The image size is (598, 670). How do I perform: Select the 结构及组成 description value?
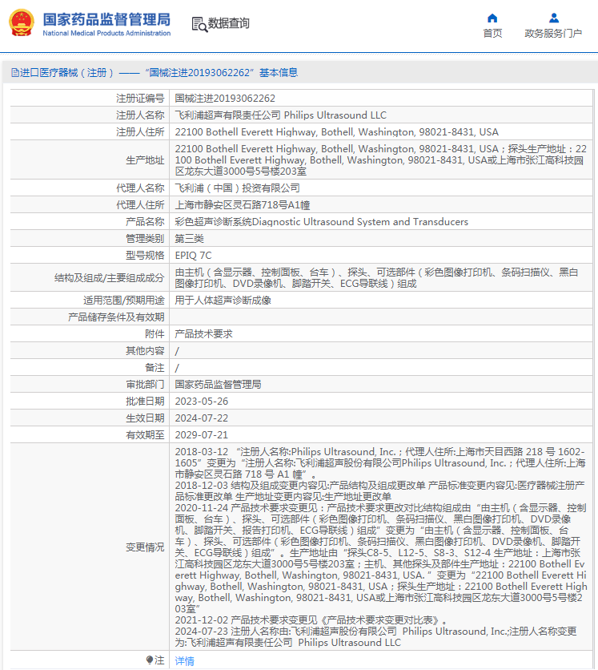point(376,278)
